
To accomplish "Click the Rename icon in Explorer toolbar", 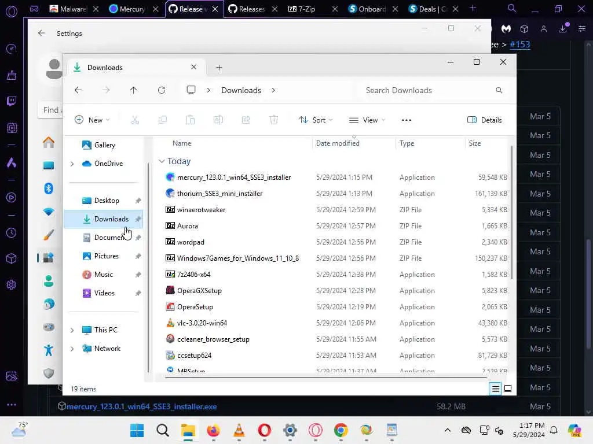I will (218, 120).
